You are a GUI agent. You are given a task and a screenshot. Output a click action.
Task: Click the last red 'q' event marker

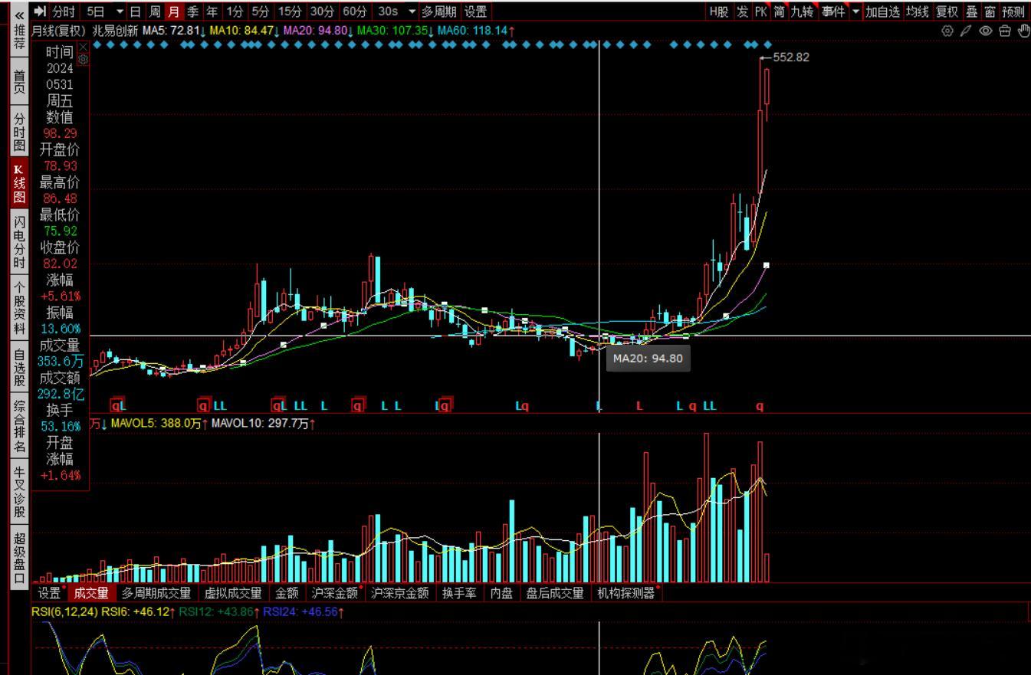pyautogui.click(x=760, y=405)
